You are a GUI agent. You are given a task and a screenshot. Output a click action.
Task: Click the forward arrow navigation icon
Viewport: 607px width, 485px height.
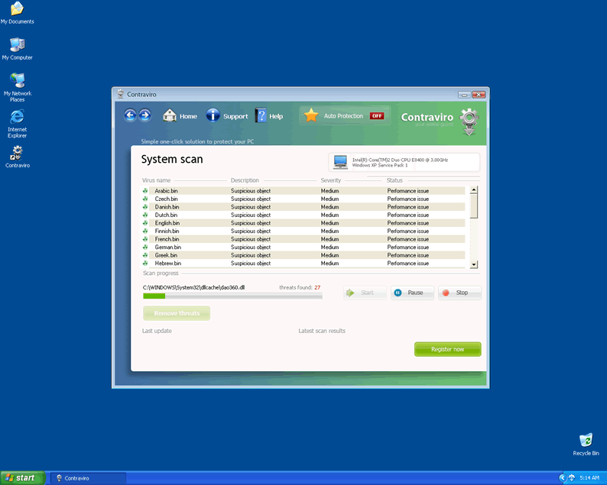[x=145, y=115]
